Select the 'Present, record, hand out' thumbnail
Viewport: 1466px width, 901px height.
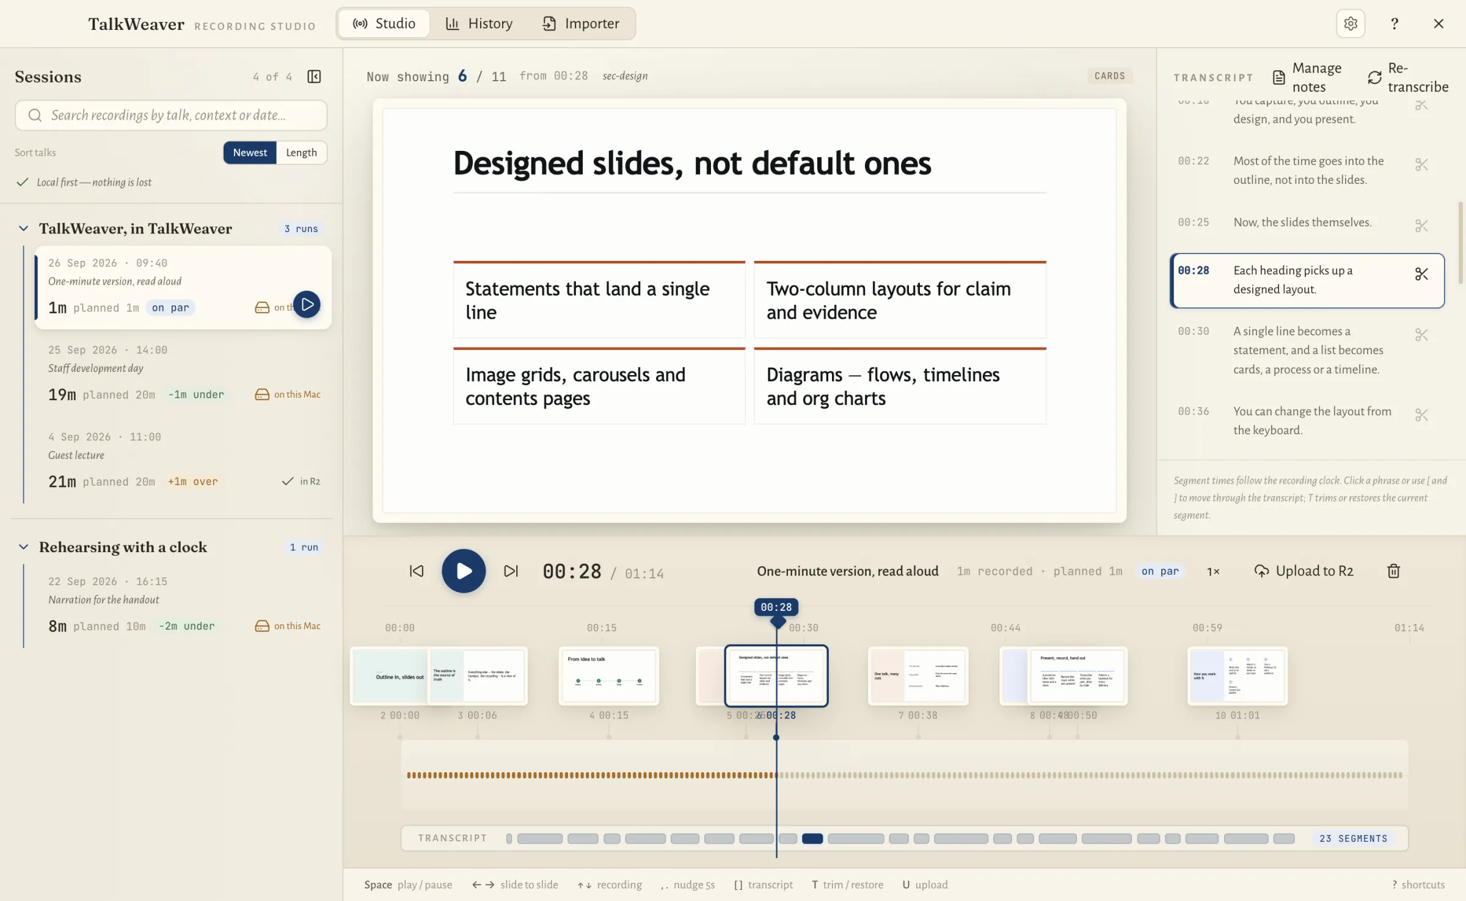click(1078, 676)
